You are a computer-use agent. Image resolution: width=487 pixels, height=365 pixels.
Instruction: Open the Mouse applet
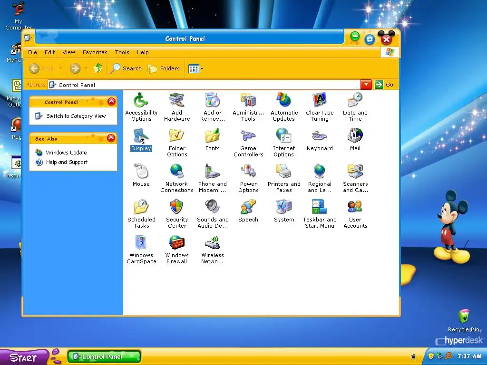click(141, 175)
